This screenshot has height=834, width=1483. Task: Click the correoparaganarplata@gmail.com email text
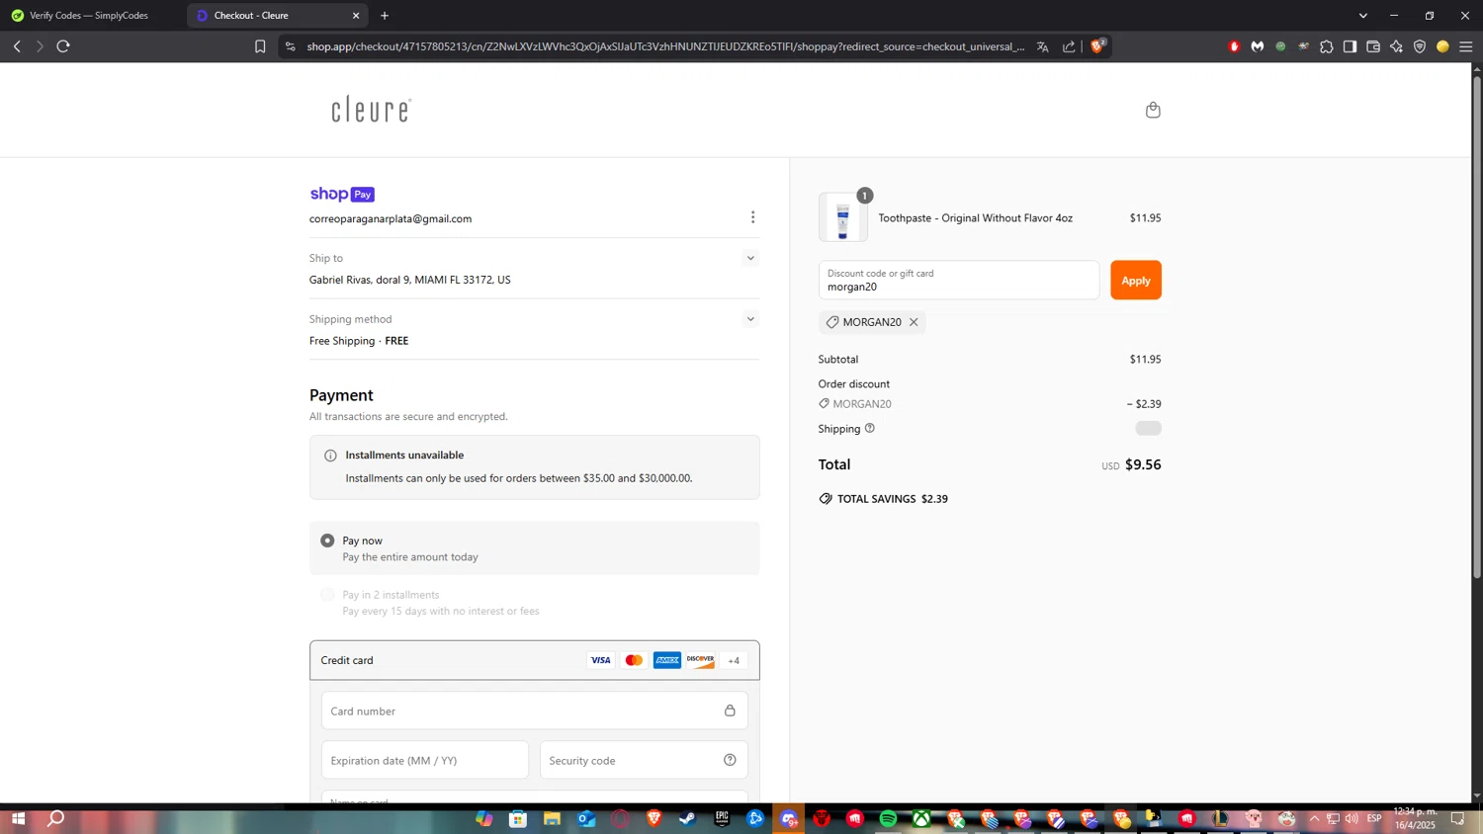pyautogui.click(x=391, y=219)
